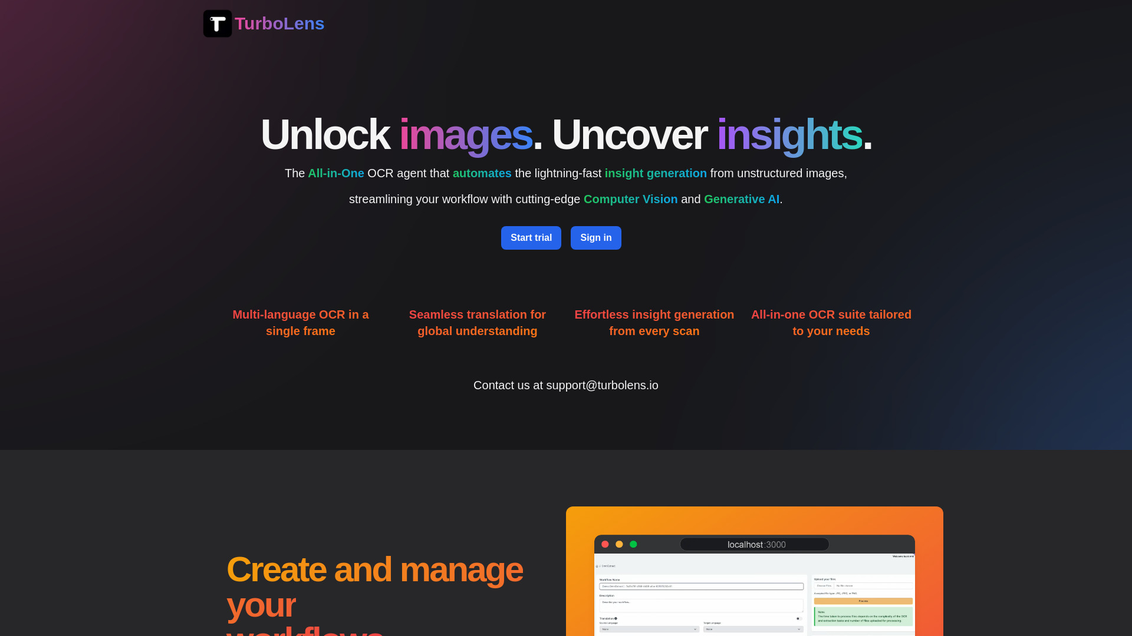Click the Start trial button
The width and height of the screenshot is (1132, 636).
pos(531,238)
